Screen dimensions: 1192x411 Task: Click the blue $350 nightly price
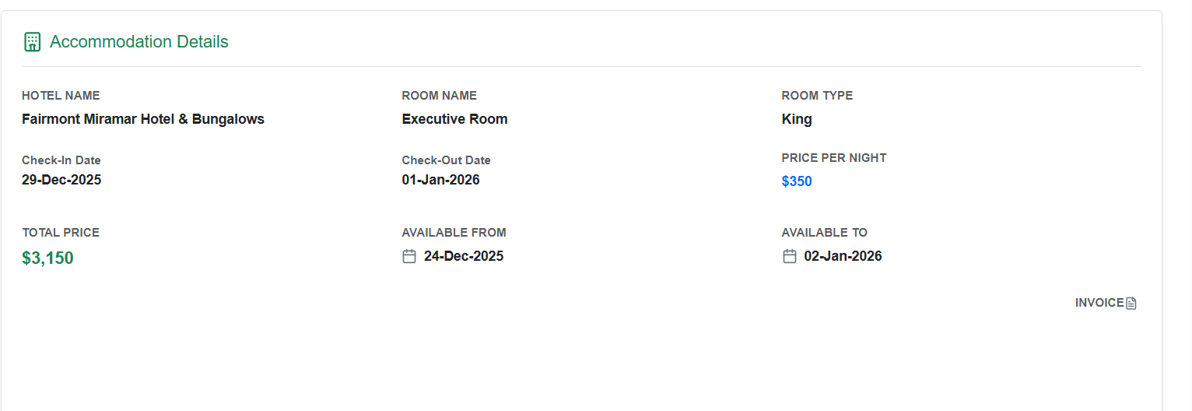[797, 181]
